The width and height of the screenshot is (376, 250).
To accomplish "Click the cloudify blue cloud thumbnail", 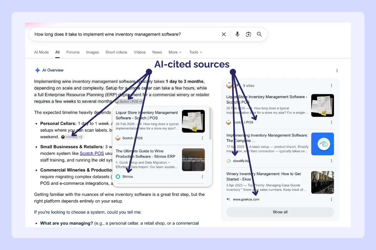I will click(322, 144).
